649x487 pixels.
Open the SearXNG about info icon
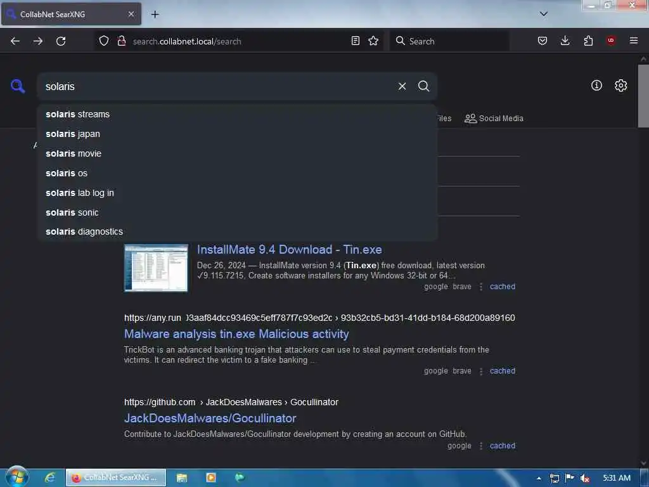[x=596, y=86]
